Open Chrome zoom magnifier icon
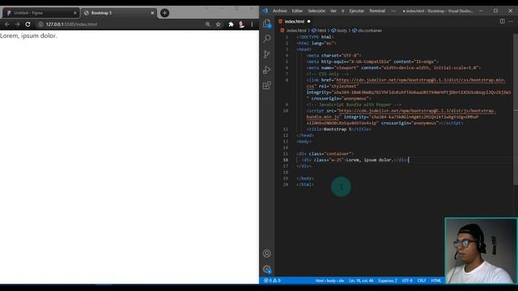Screen dimensions: 518x291 207,24
